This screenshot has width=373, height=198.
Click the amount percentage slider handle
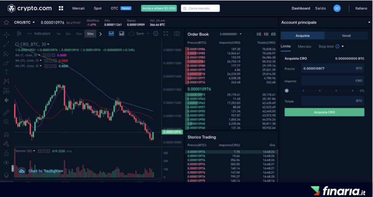(x=287, y=91)
